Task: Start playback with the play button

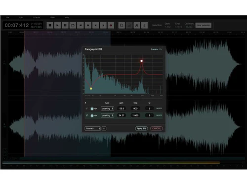Action: click(x=57, y=25)
